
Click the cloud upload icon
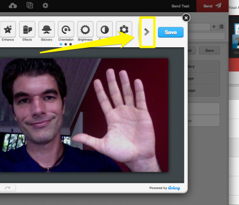coord(13,6)
